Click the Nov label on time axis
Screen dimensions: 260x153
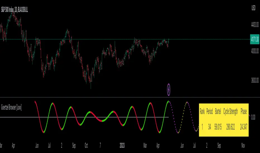(x=243, y=145)
